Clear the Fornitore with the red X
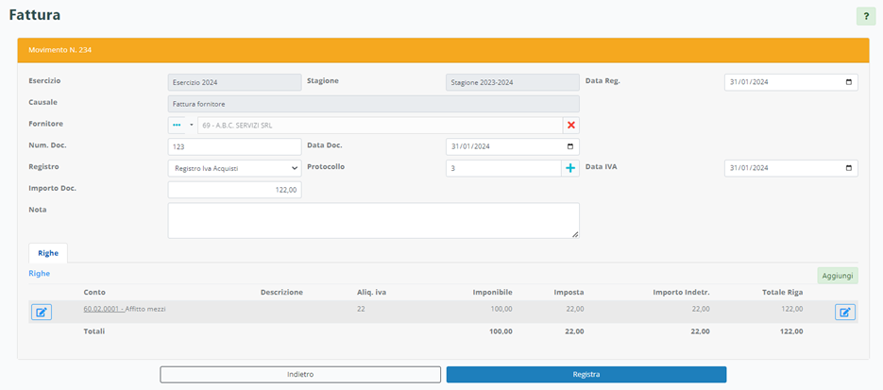Viewport: 883px width, 390px height. point(570,125)
